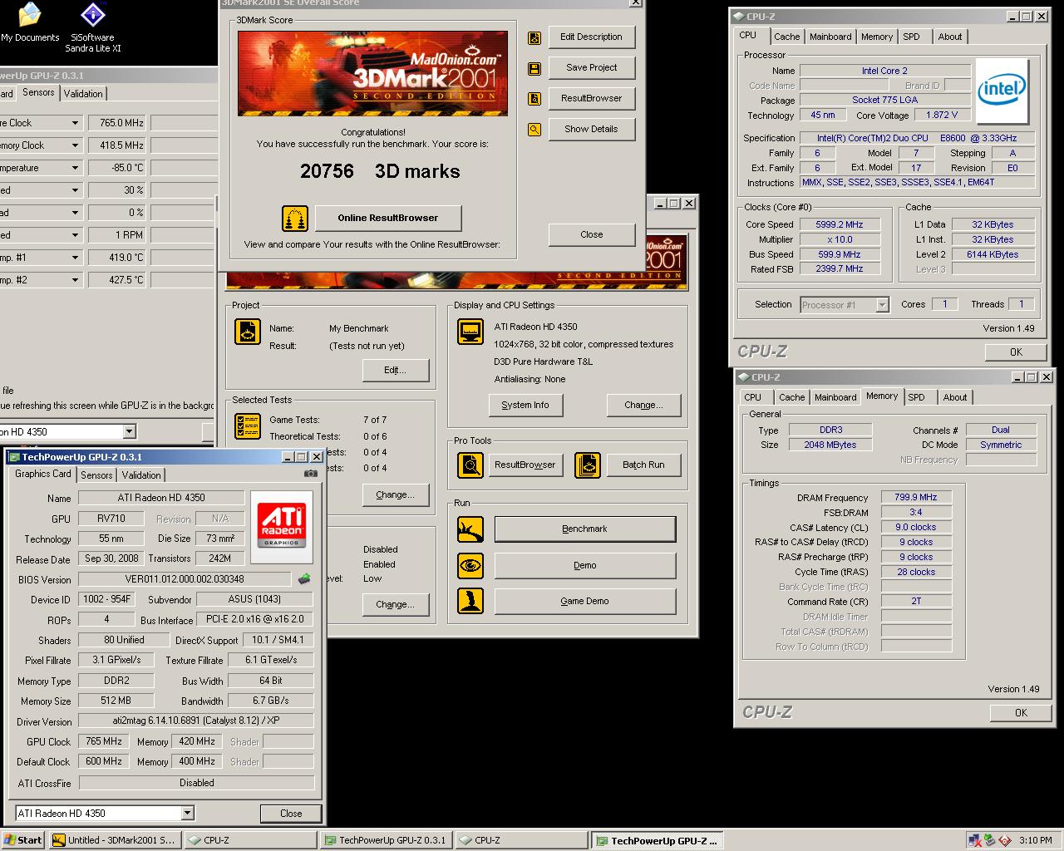Open My Documents desktop icon
Screen dimensions: 1064x851
click(x=29, y=22)
